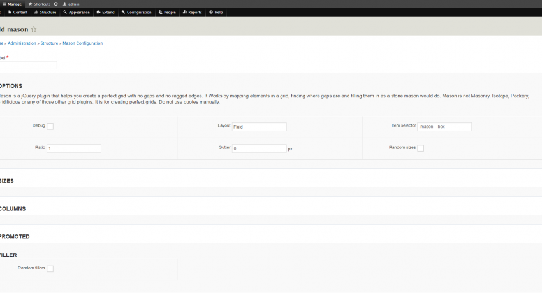Open the Shortcuts toolbar tab
The image size is (542, 293).
39,4
